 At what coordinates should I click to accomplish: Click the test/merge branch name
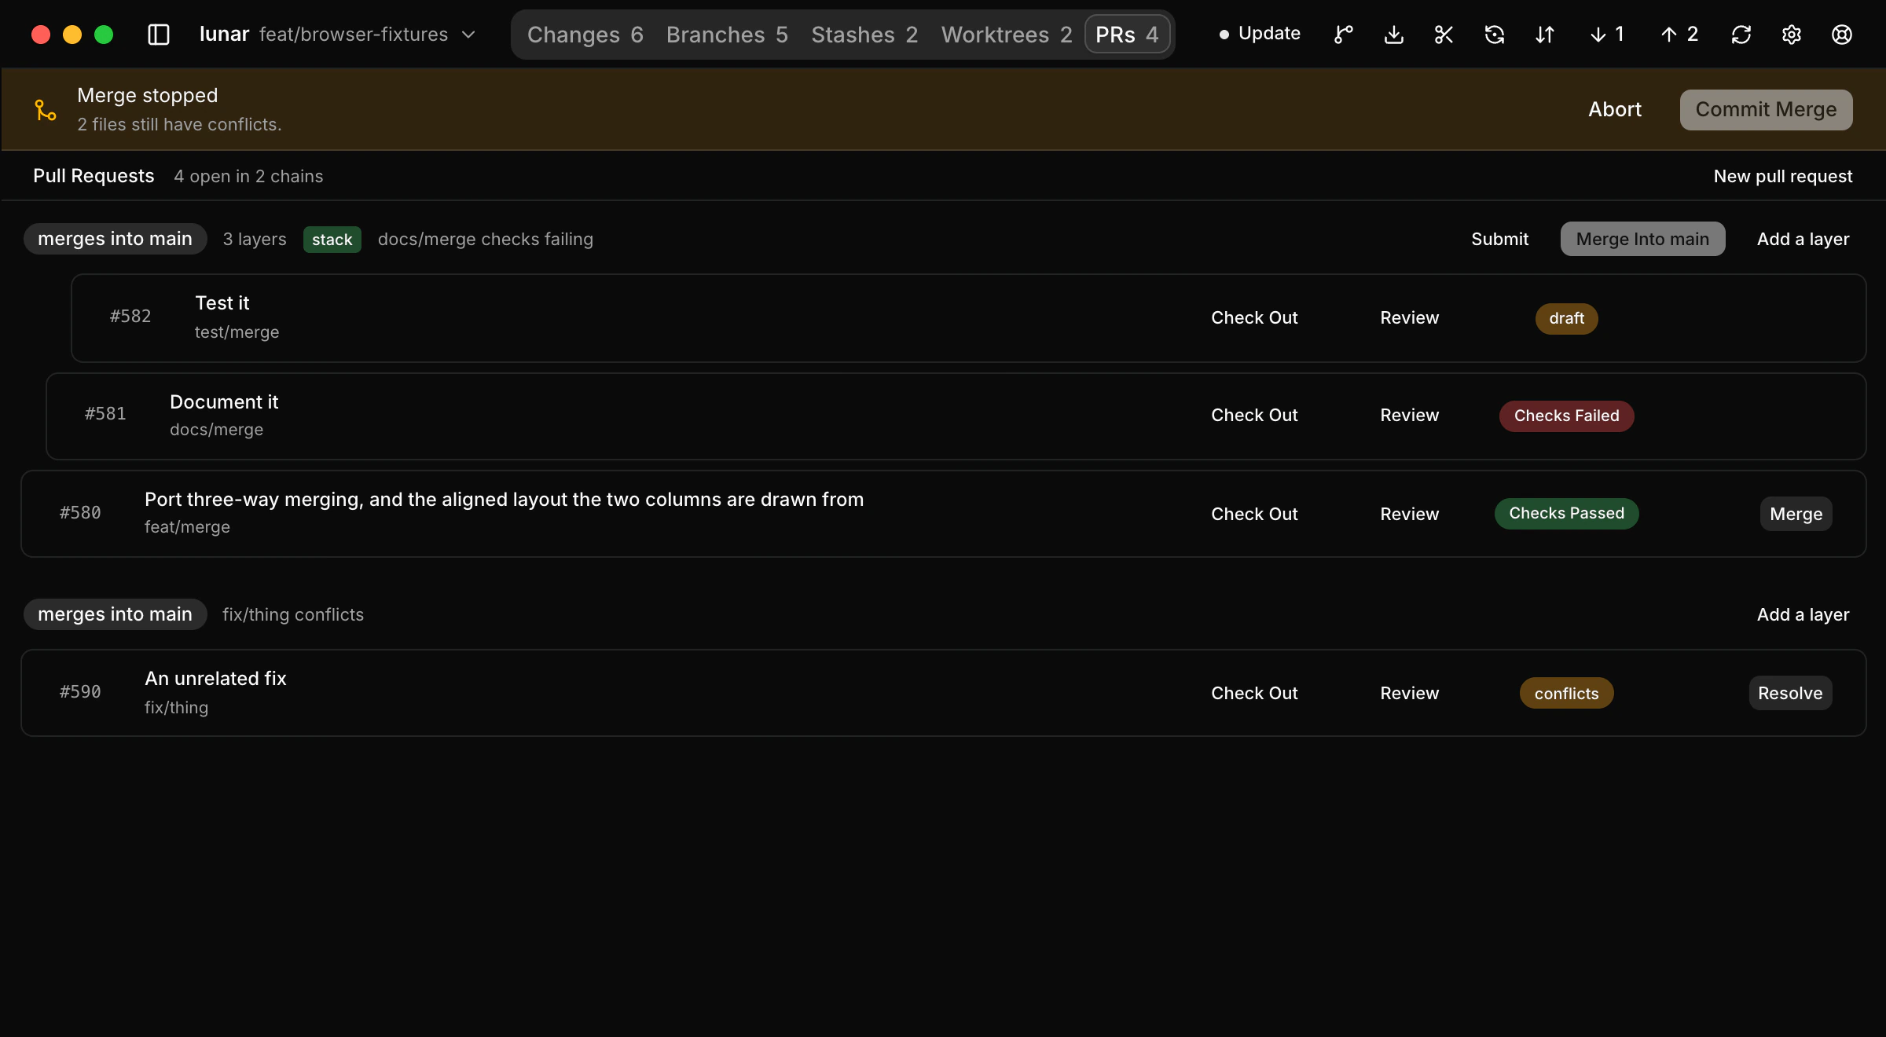[x=237, y=332]
